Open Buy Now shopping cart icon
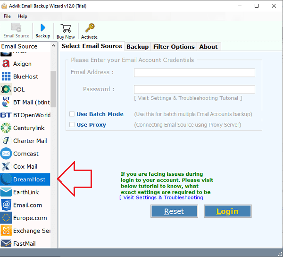 tap(66, 28)
